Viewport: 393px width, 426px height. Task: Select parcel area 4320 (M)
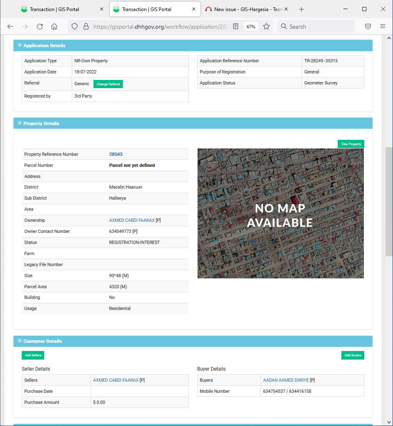click(x=118, y=287)
